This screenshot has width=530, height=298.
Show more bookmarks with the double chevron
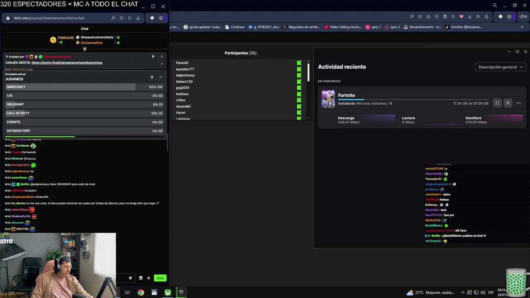coord(522,27)
